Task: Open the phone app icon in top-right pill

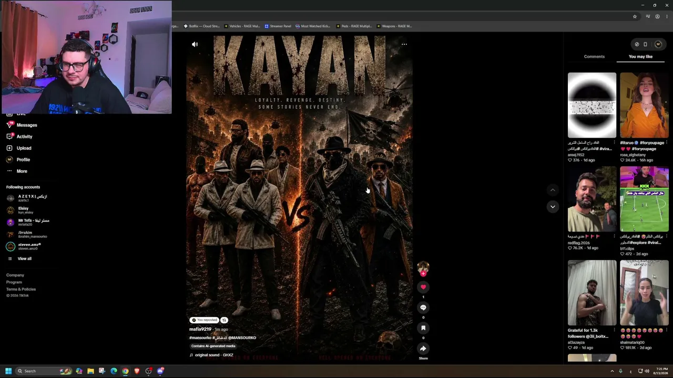Action: (x=646, y=44)
